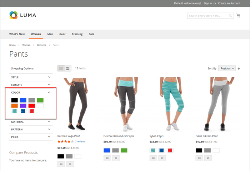The width and height of the screenshot is (250, 171).
Task: Expand the Material filter
Action: point(31,122)
